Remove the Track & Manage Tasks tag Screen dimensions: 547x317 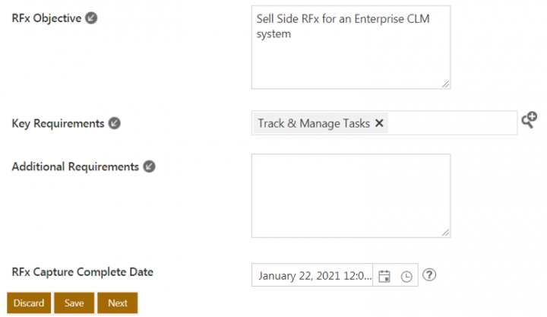click(x=379, y=123)
